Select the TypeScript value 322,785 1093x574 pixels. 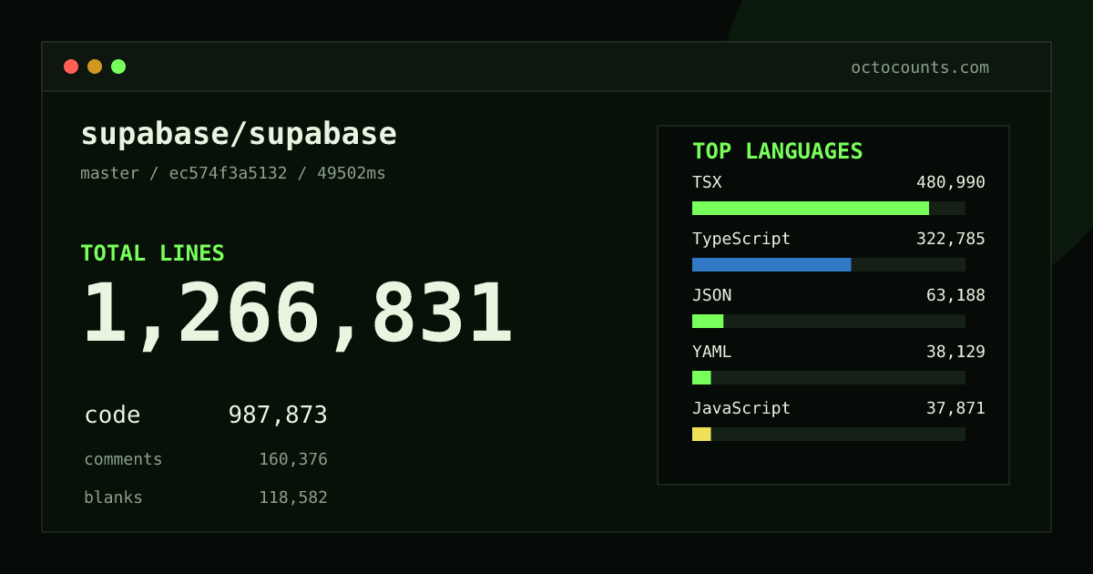pyautogui.click(x=951, y=239)
